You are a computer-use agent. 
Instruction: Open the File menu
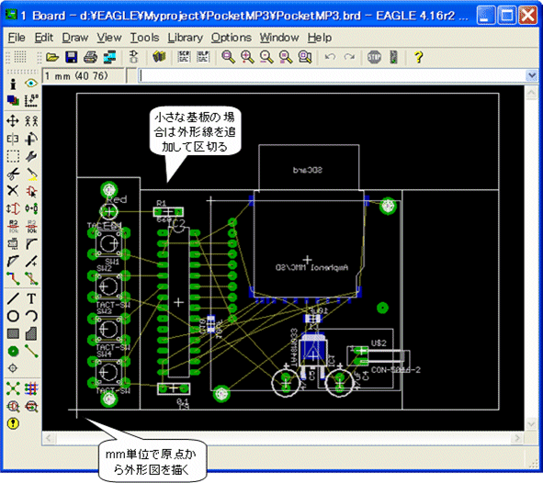[x=17, y=38]
